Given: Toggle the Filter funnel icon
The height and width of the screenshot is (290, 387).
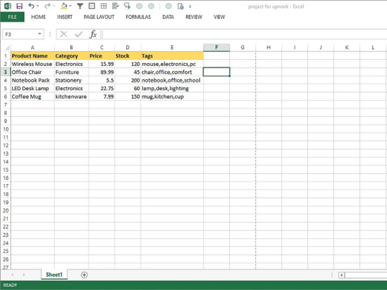Looking at the screenshot, I should [x=80, y=6].
